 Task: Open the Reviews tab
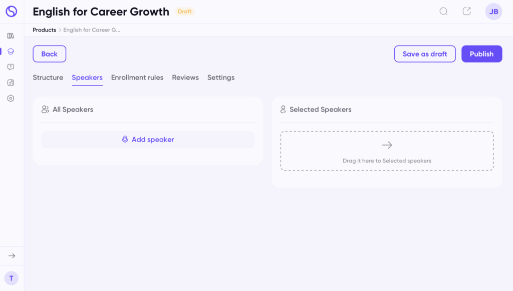coord(185,77)
